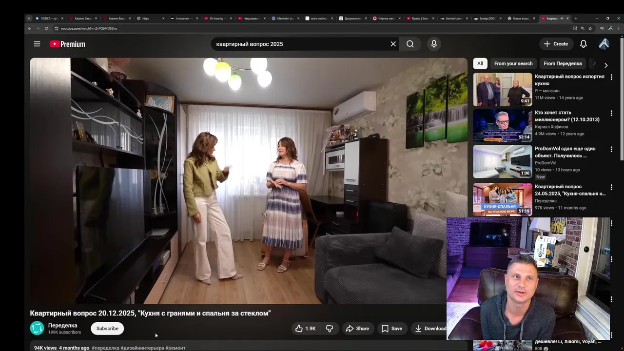The image size is (624, 351).
Task: Open the tab search dropdown arrow
Action: click(x=29, y=19)
